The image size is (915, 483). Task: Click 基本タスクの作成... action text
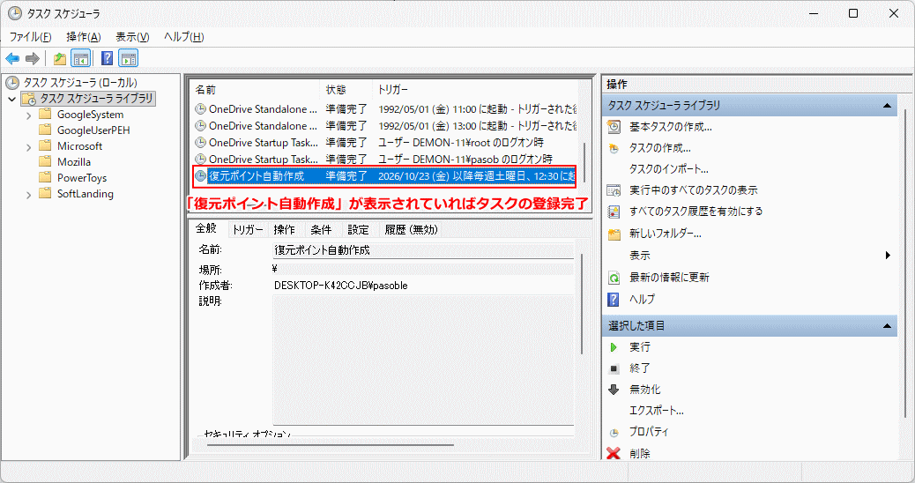(x=671, y=127)
